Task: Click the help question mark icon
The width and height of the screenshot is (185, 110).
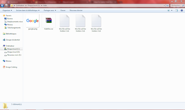Action: [182, 10]
